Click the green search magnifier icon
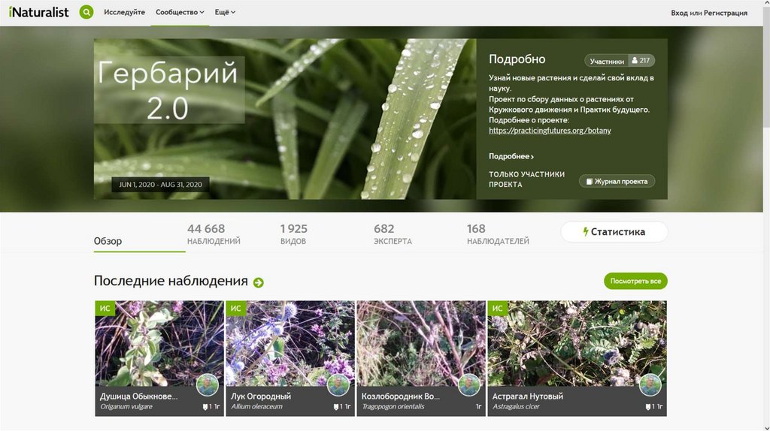The image size is (770, 431). [86, 12]
